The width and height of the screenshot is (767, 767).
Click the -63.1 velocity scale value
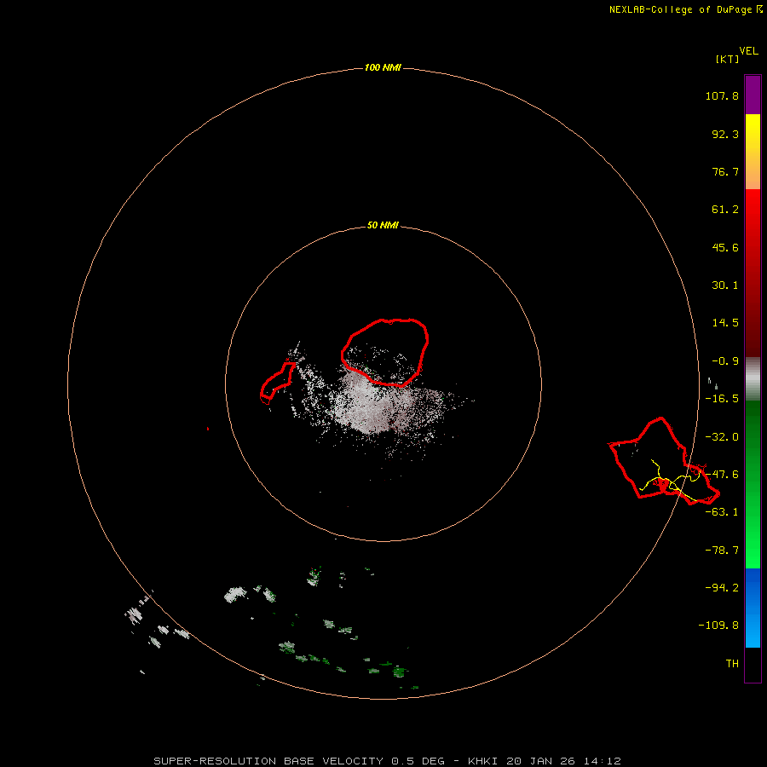pyautogui.click(x=722, y=512)
